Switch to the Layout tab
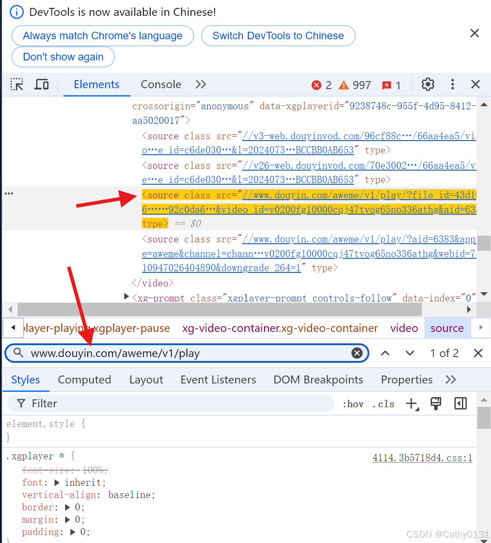 click(x=146, y=379)
